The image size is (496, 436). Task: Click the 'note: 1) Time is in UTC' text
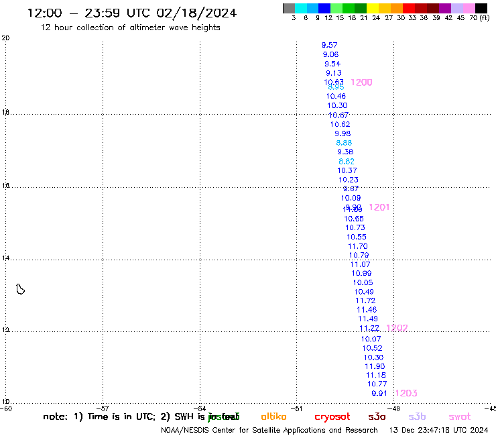[99, 417]
